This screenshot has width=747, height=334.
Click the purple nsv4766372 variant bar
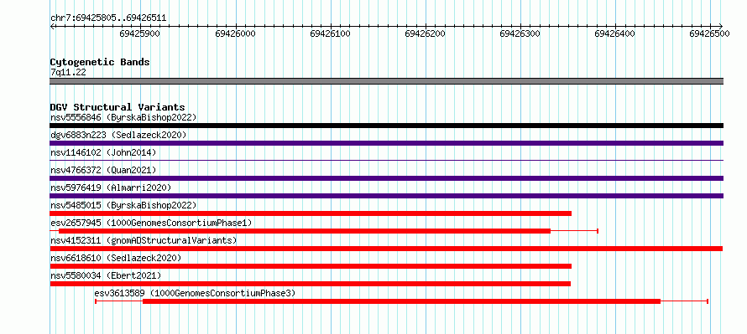coord(387,178)
